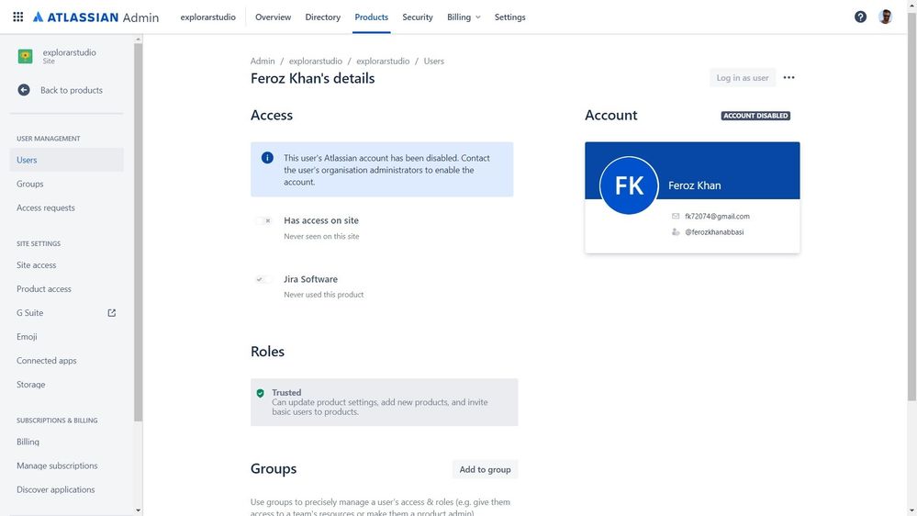
Task: Open the Overview tab
Action: (x=274, y=17)
